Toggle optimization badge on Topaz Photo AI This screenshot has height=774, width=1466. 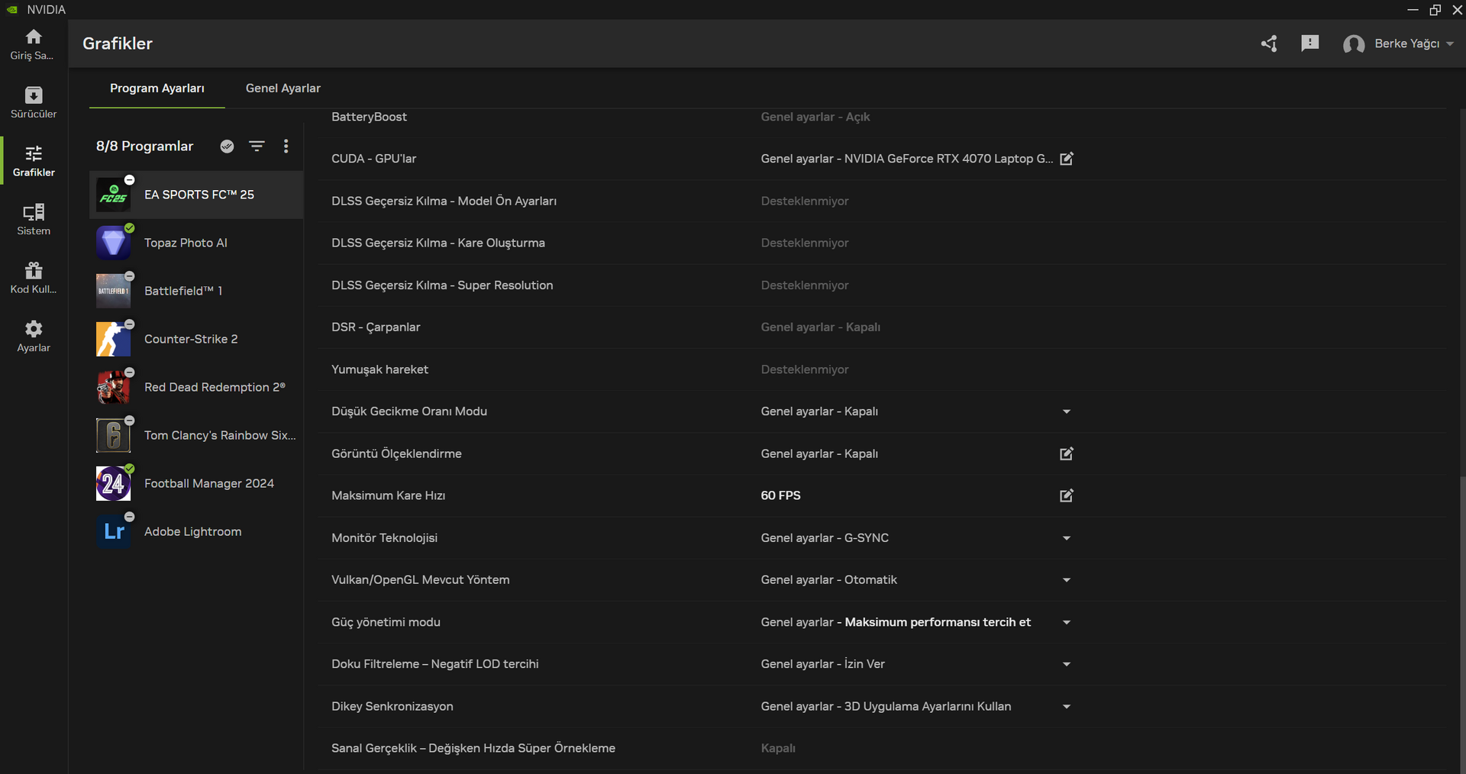pos(130,228)
